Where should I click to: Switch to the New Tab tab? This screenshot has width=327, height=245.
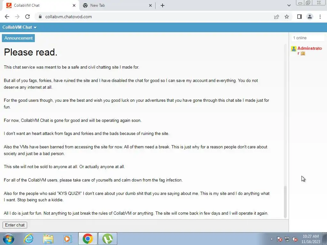118,5
